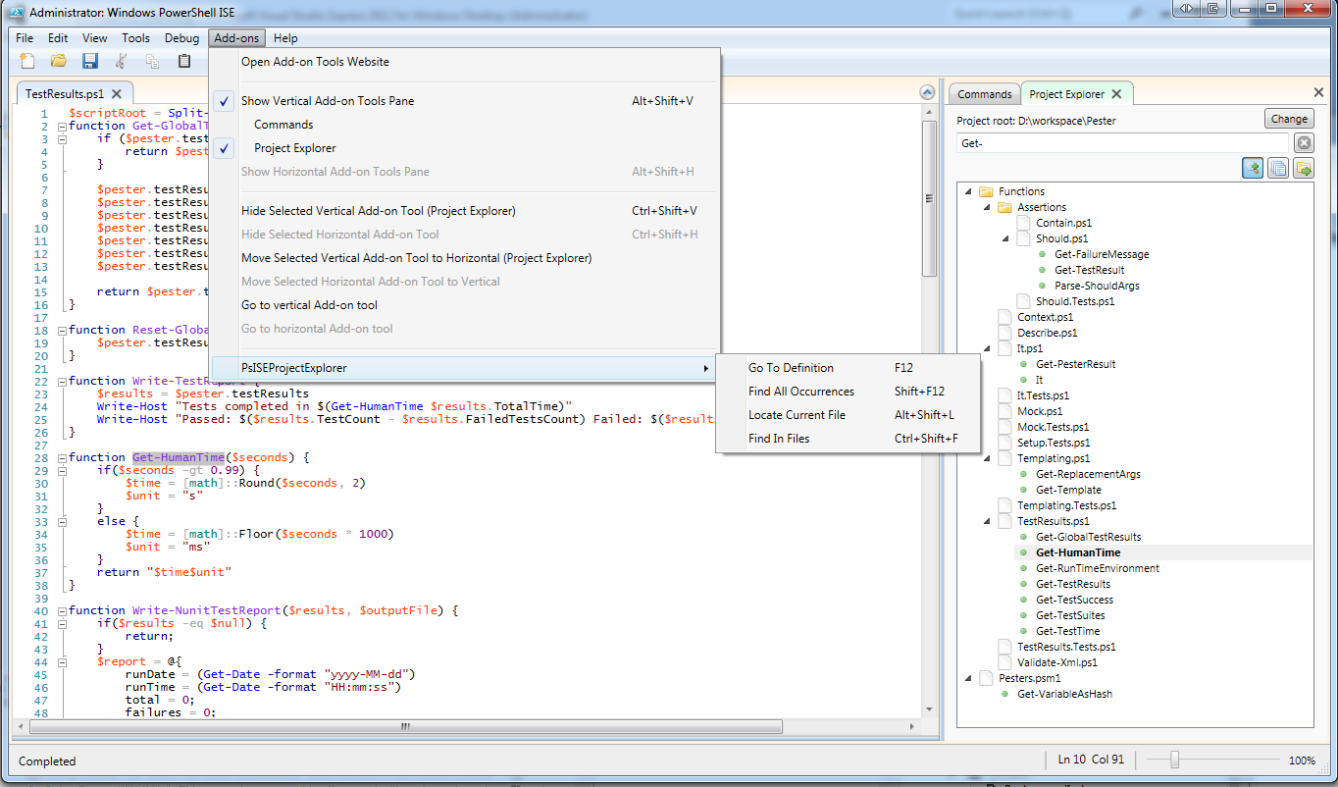Open the Help menu
This screenshot has width=1338, height=787.
click(286, 38)
